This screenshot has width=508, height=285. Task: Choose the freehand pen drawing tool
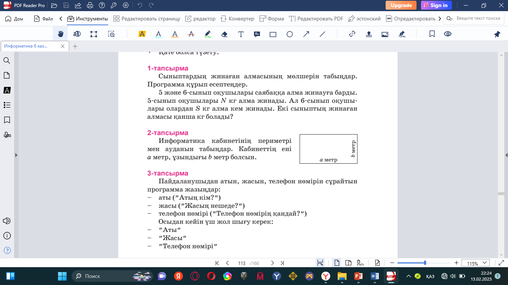[x=208, y=34]
